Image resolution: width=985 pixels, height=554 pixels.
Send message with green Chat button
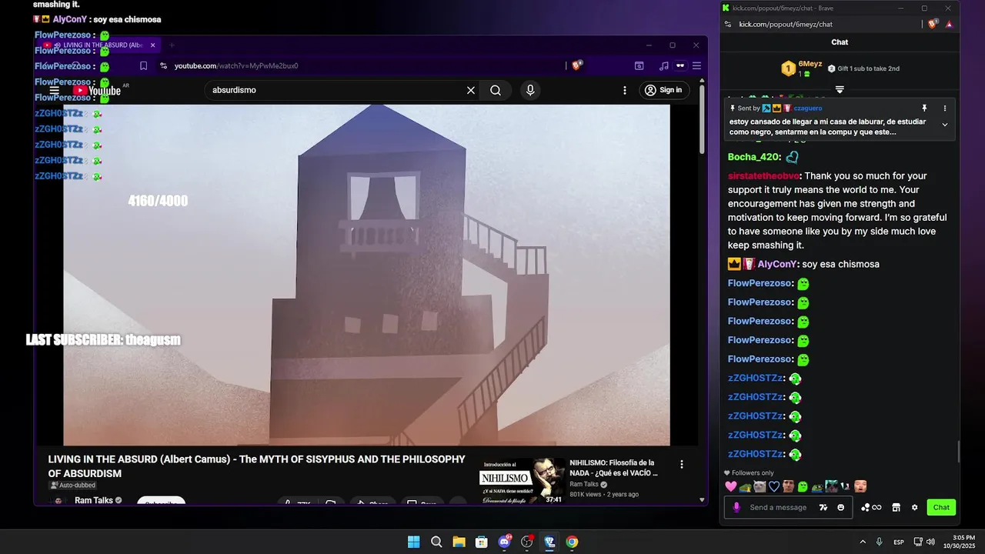941,507
